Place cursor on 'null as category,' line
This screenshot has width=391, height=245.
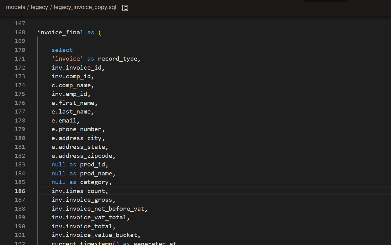click(x=82, y=182)
